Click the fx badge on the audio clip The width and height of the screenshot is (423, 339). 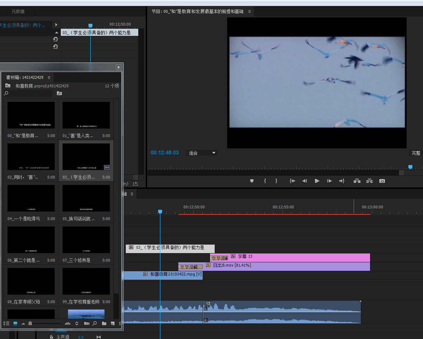click(x=208, y=304)
